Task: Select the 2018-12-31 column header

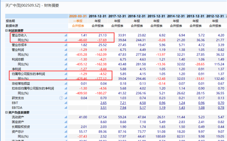Action: tap(98, 16)
